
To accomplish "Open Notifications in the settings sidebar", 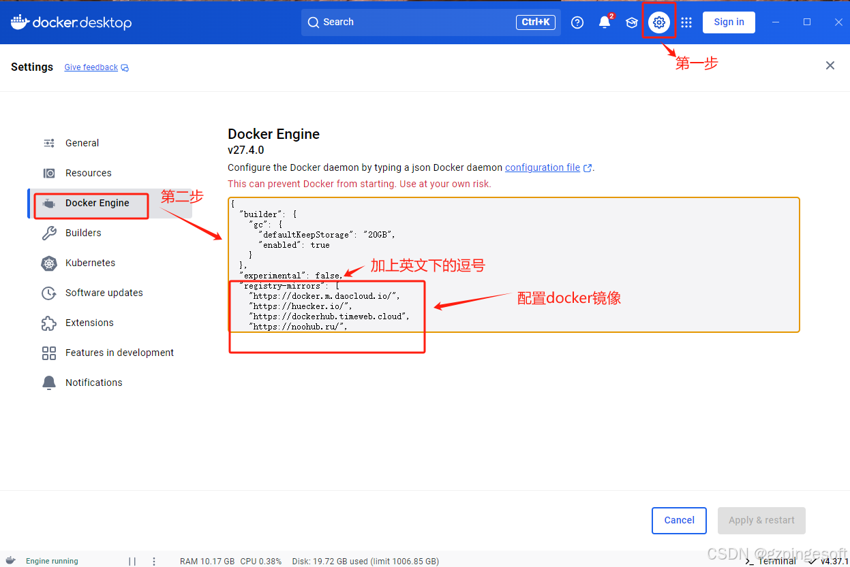I will coord(110,383).
